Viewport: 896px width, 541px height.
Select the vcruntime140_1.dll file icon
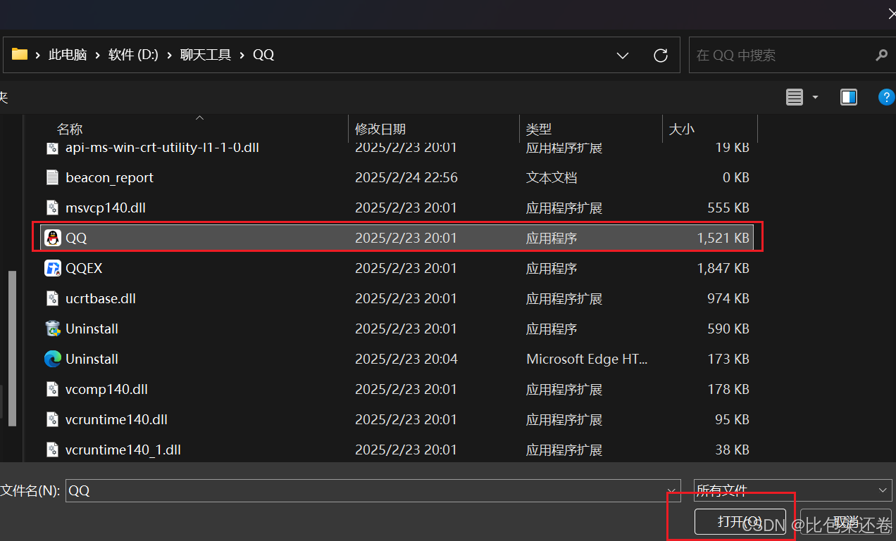(x=53, y=450)
